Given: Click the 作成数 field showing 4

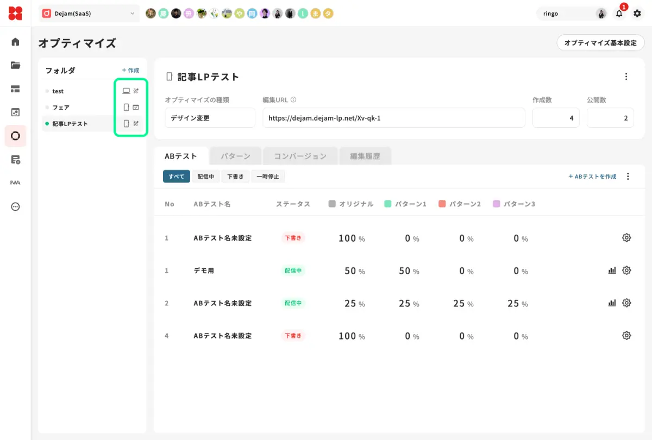Looking at the screenshot, I should pyautogui.click(x=556, y=118).
